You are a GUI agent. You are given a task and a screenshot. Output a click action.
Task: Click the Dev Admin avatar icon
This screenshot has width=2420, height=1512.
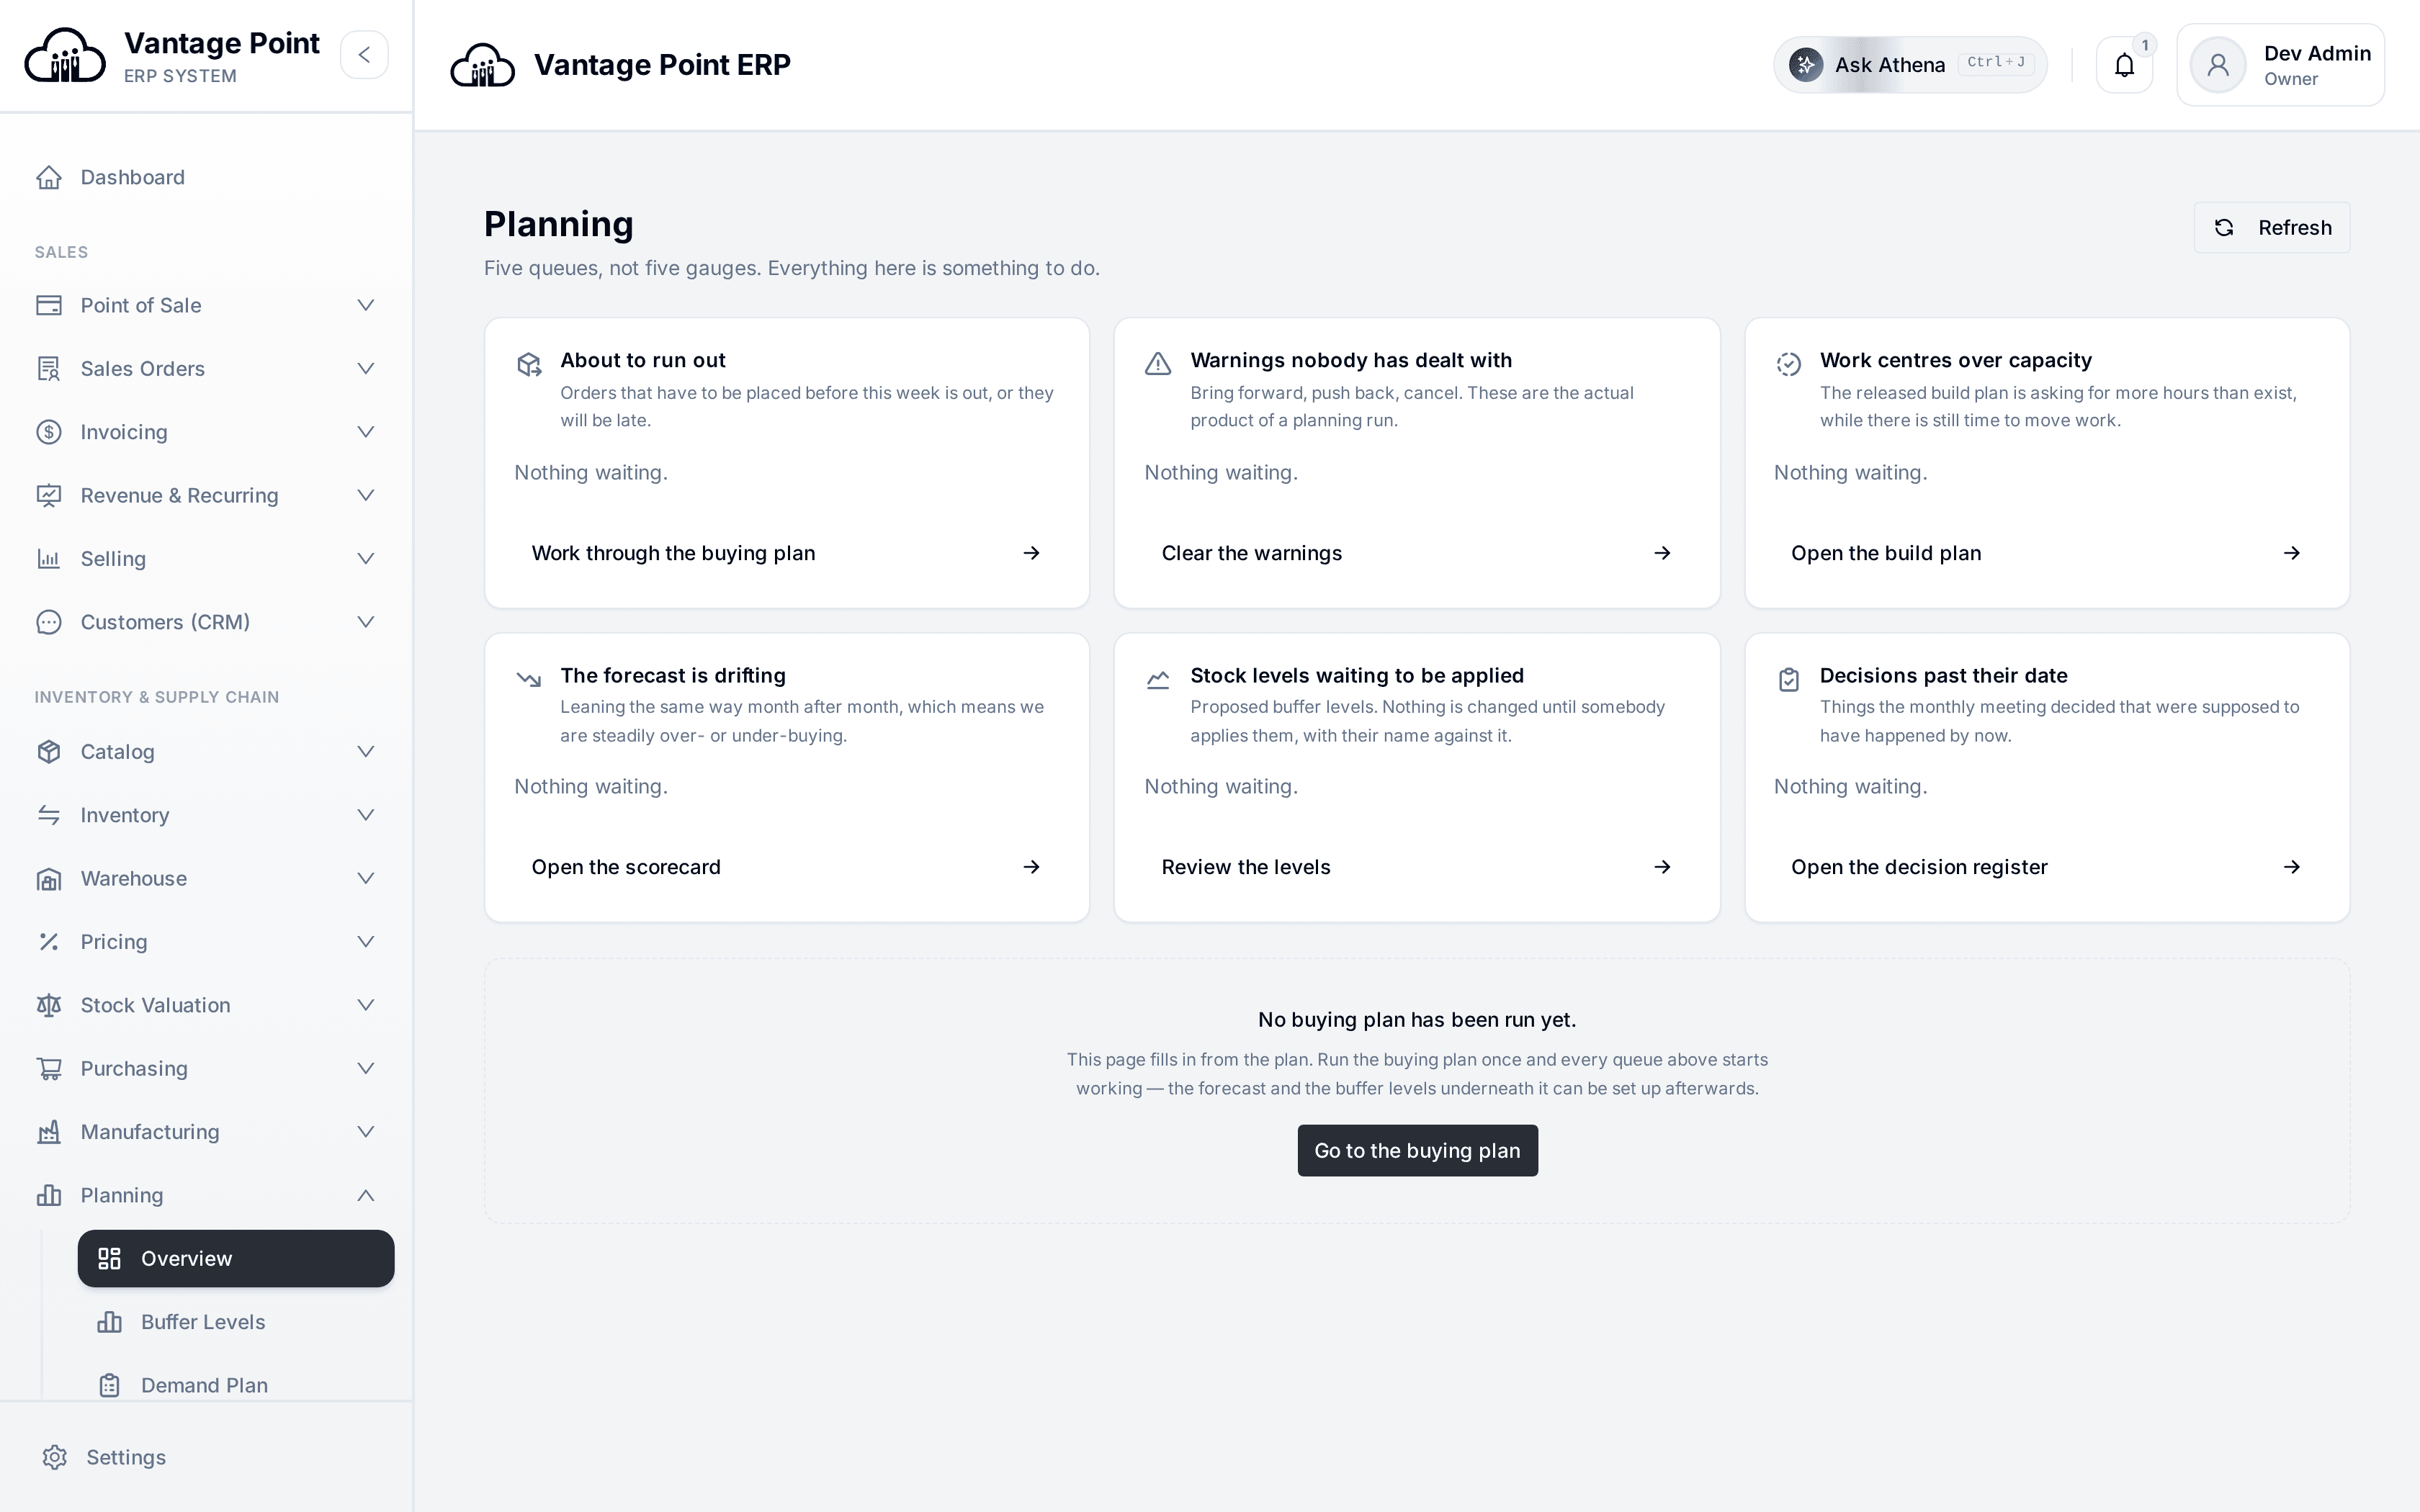coord(2218,65)
